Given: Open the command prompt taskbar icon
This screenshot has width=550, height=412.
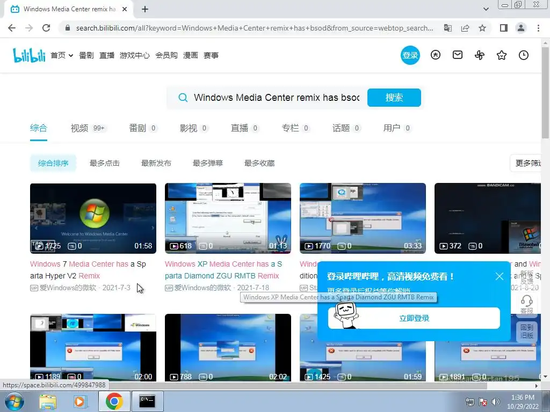Looking at the screenshot, I should click(147, 401).
